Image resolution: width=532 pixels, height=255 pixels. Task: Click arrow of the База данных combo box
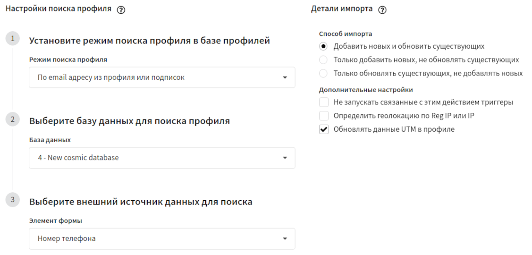(x=285, y=158)
